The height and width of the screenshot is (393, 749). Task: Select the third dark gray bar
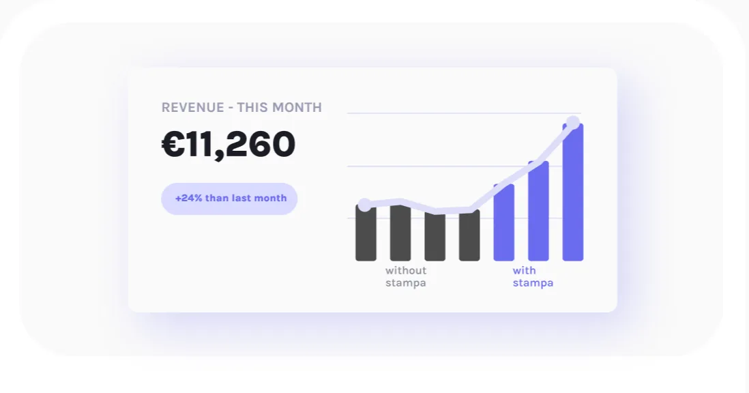(x=435, y=236)
